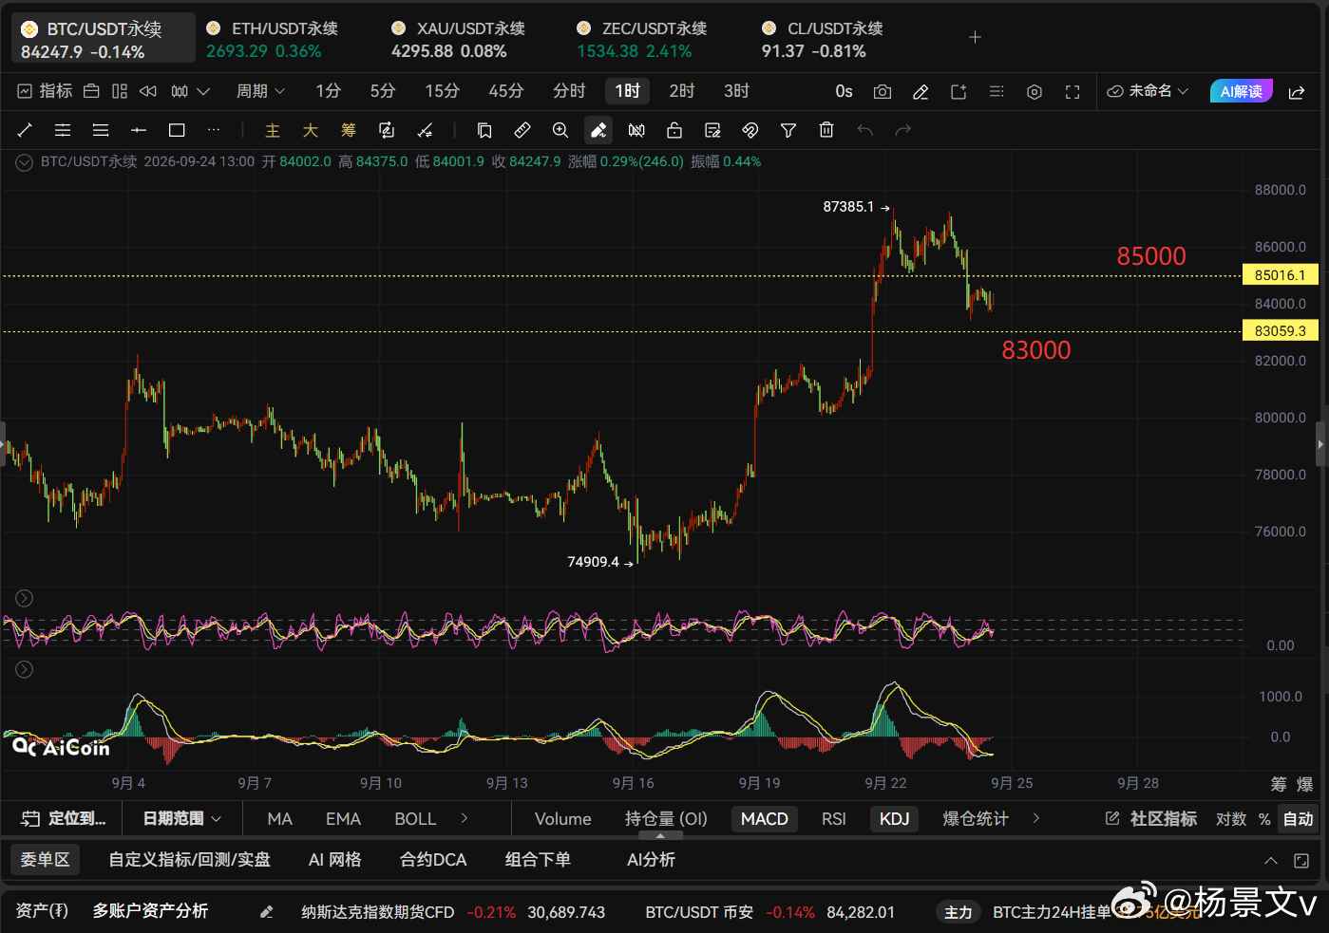Select the 委单区 tab
The image size is (1329, 933).
pos(45,860)
